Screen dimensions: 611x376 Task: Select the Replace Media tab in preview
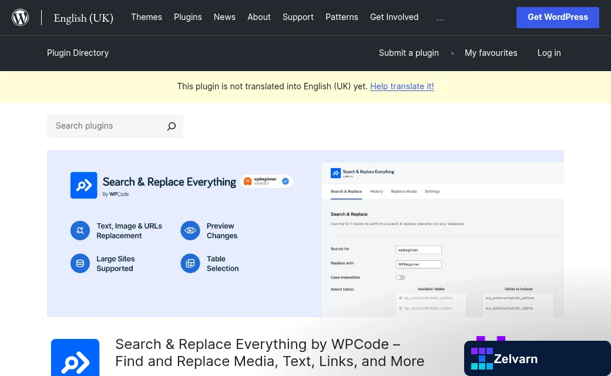coord(404,192)
